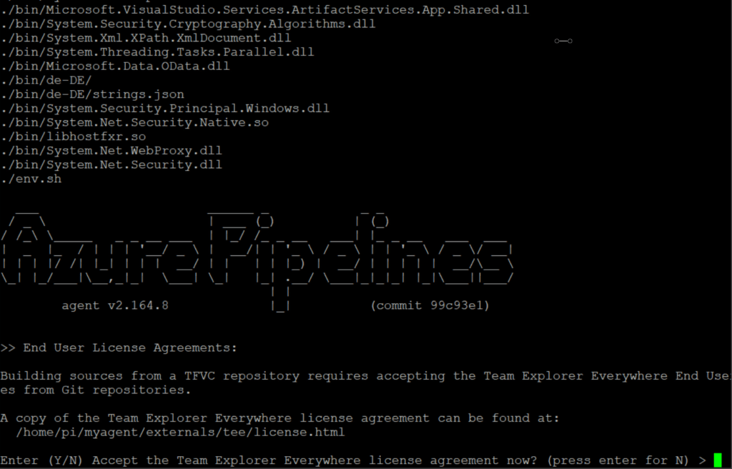This screenshot has height=469, width=732.
Task: Click the System.Security.Cryptography.Algorithms.dll line
Action: click(188, 24)
